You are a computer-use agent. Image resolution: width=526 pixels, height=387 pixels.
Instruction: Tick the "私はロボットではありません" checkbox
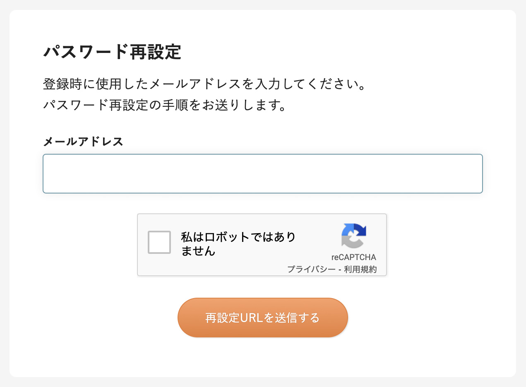(159, 242)
